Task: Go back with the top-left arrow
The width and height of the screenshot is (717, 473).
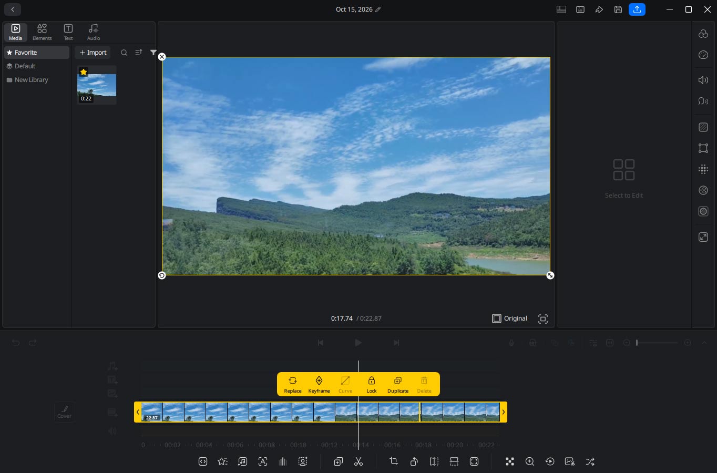Action: point(13,9)
